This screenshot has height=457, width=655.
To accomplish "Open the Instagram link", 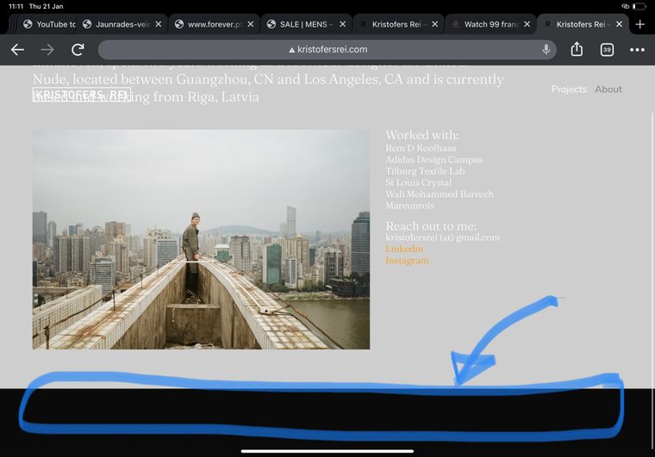I will tap(407, 261).
